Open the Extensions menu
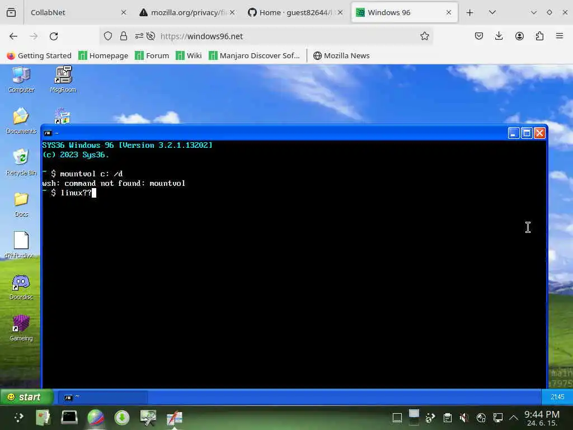573x430 pixels. 539,36
